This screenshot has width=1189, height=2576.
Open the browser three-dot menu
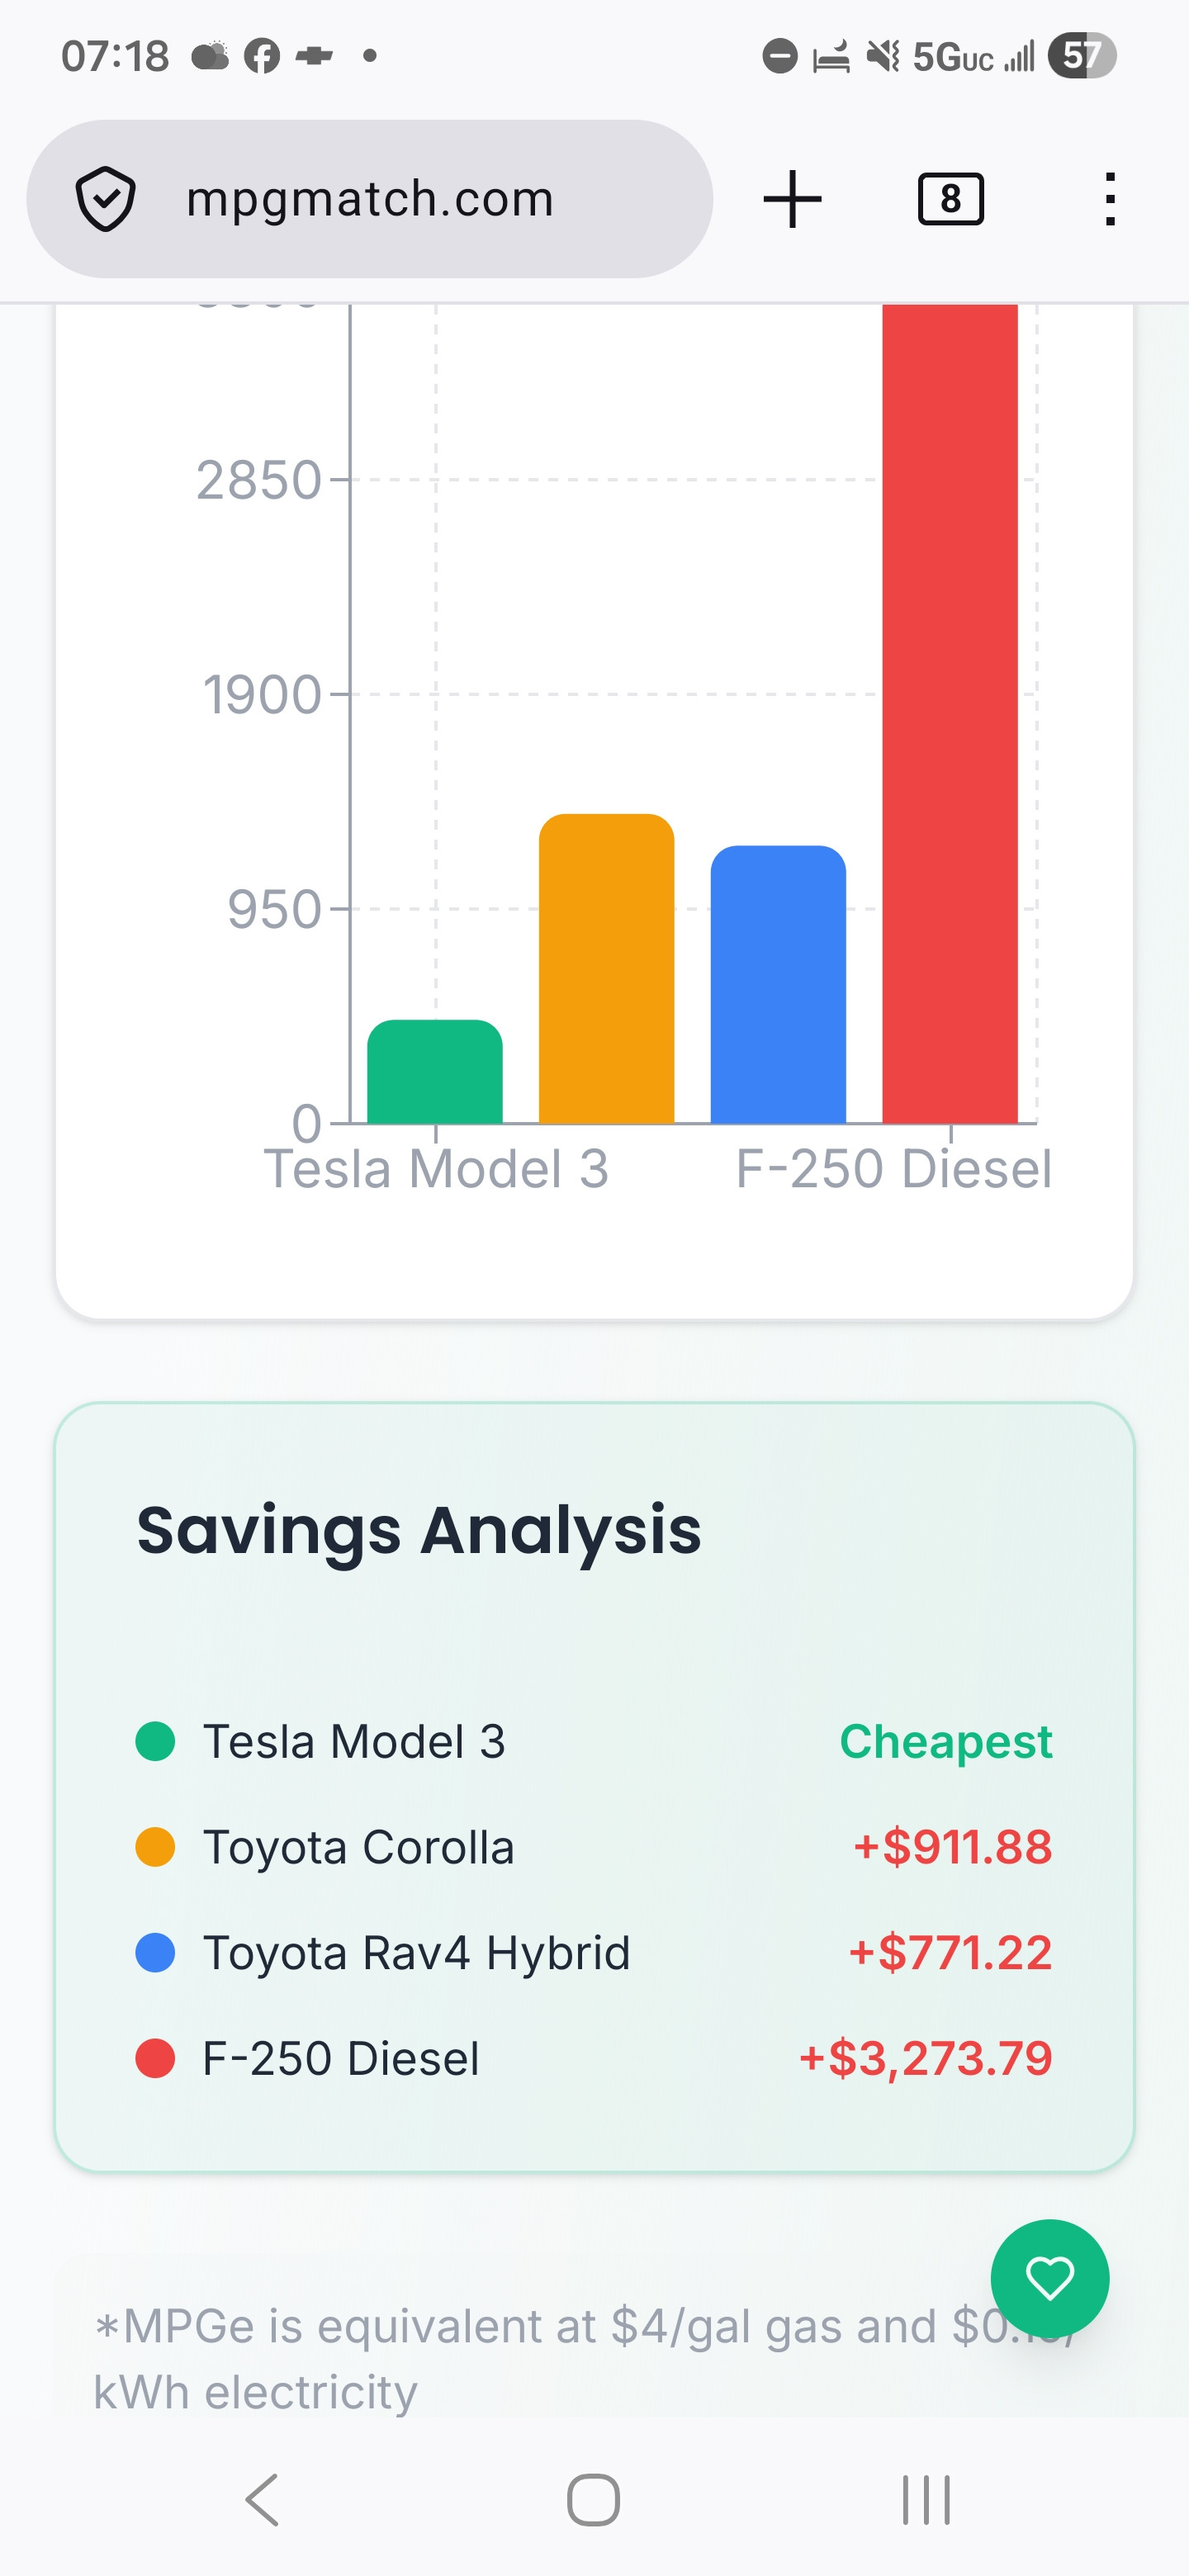1109,199
